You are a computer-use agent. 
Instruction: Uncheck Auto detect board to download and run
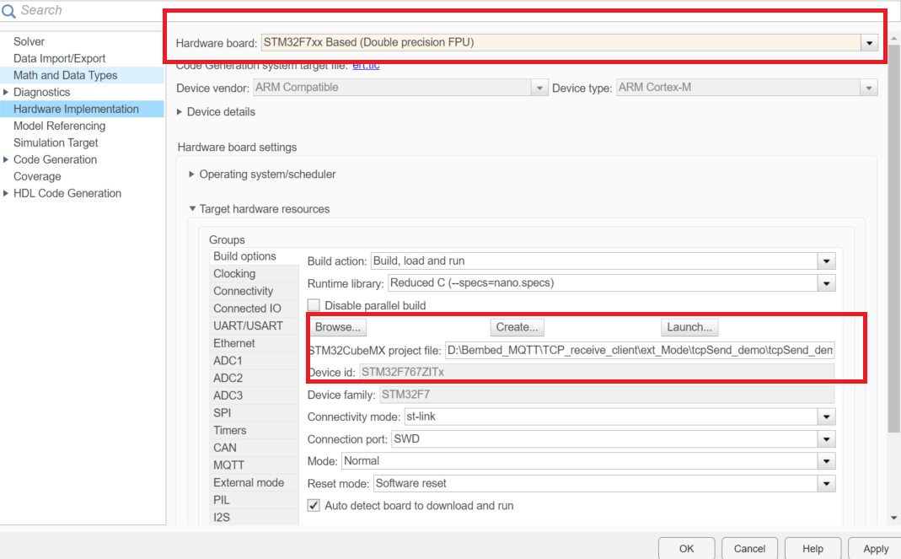click(x=315, y=505)
